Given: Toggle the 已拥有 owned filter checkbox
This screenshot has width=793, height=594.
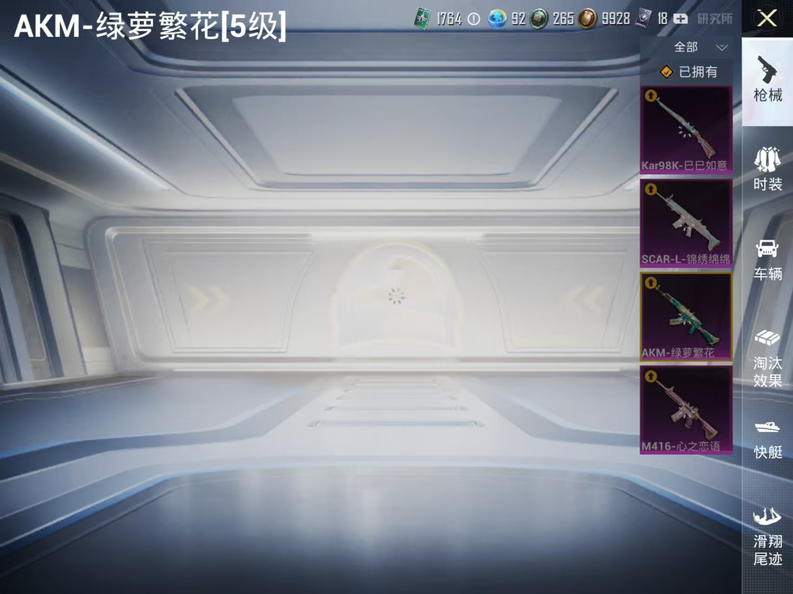Looking at the screenshot, I should pos(666,72).
